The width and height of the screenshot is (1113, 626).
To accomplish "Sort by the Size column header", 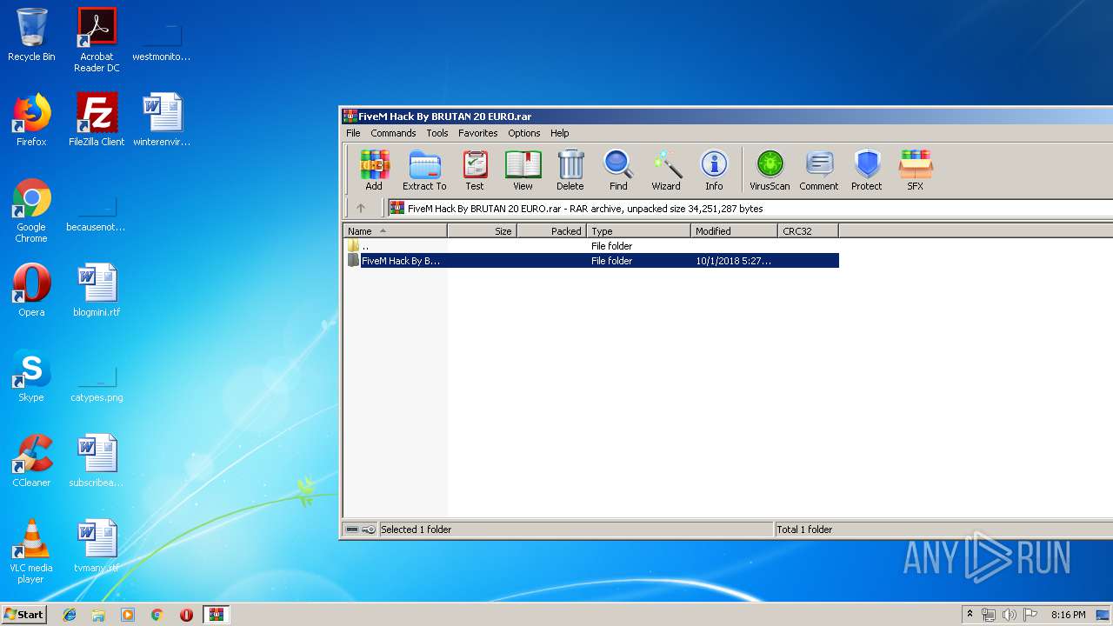I will click(483, 231).
